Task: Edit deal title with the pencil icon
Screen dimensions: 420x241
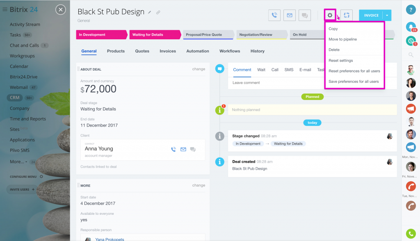Action: pyautogui.click(x=150, y=12)
